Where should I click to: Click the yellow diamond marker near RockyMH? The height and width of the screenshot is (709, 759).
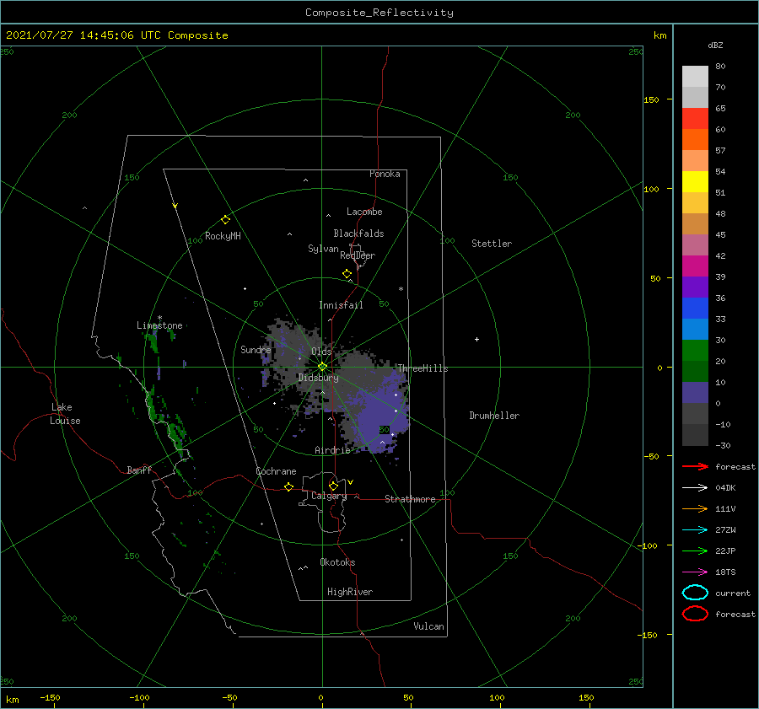[x=225, y=220]
